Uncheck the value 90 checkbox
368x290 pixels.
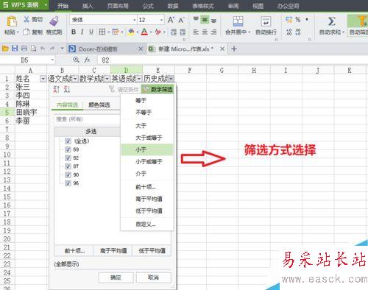pos(68,174)
